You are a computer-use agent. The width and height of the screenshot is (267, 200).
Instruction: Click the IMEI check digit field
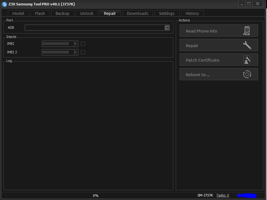coord(76,44)
